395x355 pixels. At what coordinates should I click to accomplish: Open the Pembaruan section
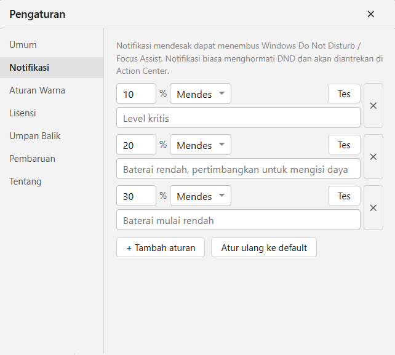[52, 159]
